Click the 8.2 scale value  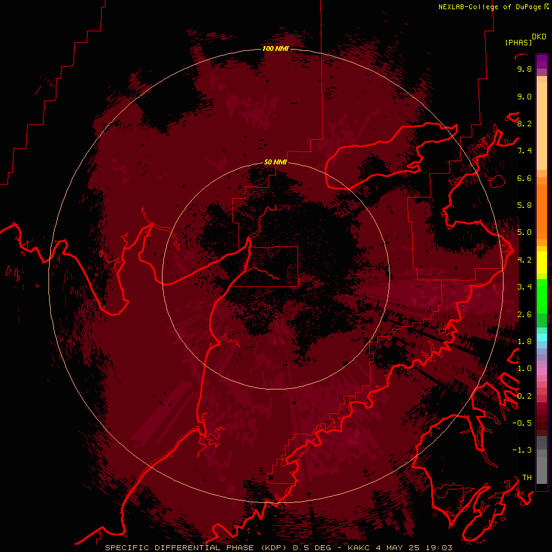(x=524, y=123)
